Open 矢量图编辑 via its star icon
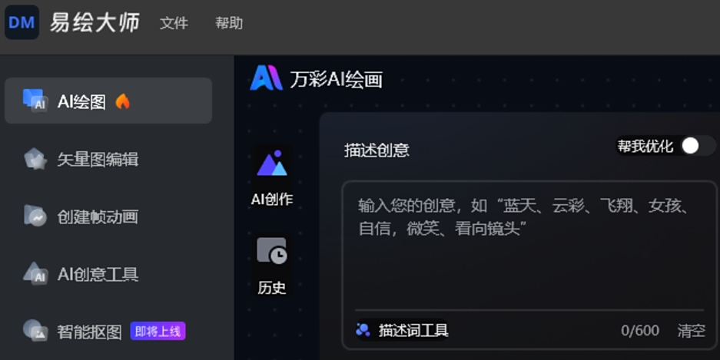This screenshot has height=360, width=720. point(35,159)
